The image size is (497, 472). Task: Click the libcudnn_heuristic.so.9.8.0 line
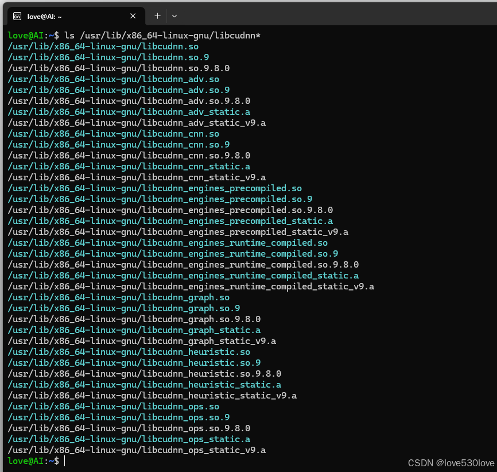145,374
